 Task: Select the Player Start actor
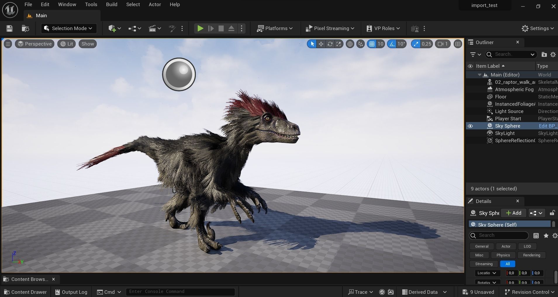[x=508, y=119]
